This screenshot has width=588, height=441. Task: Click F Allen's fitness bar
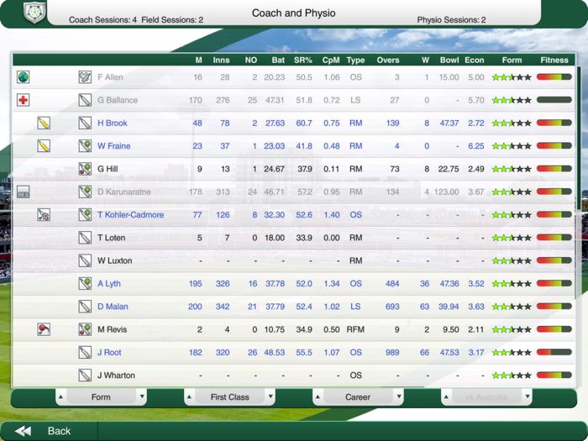[x=554, y=77]
